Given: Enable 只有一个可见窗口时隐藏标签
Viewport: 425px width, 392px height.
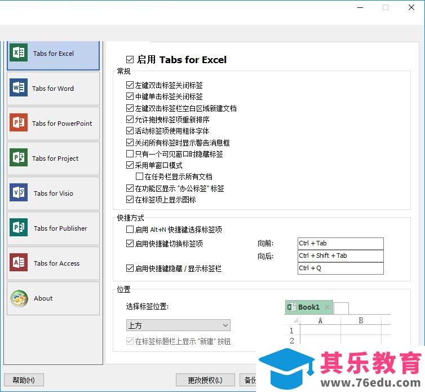Looking at the screenshot, I should coord(130,154).
